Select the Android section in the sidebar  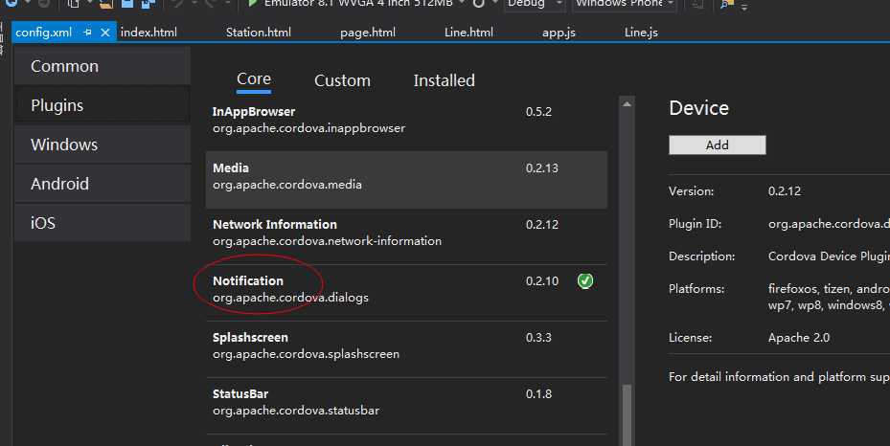(x=59, y=184)
